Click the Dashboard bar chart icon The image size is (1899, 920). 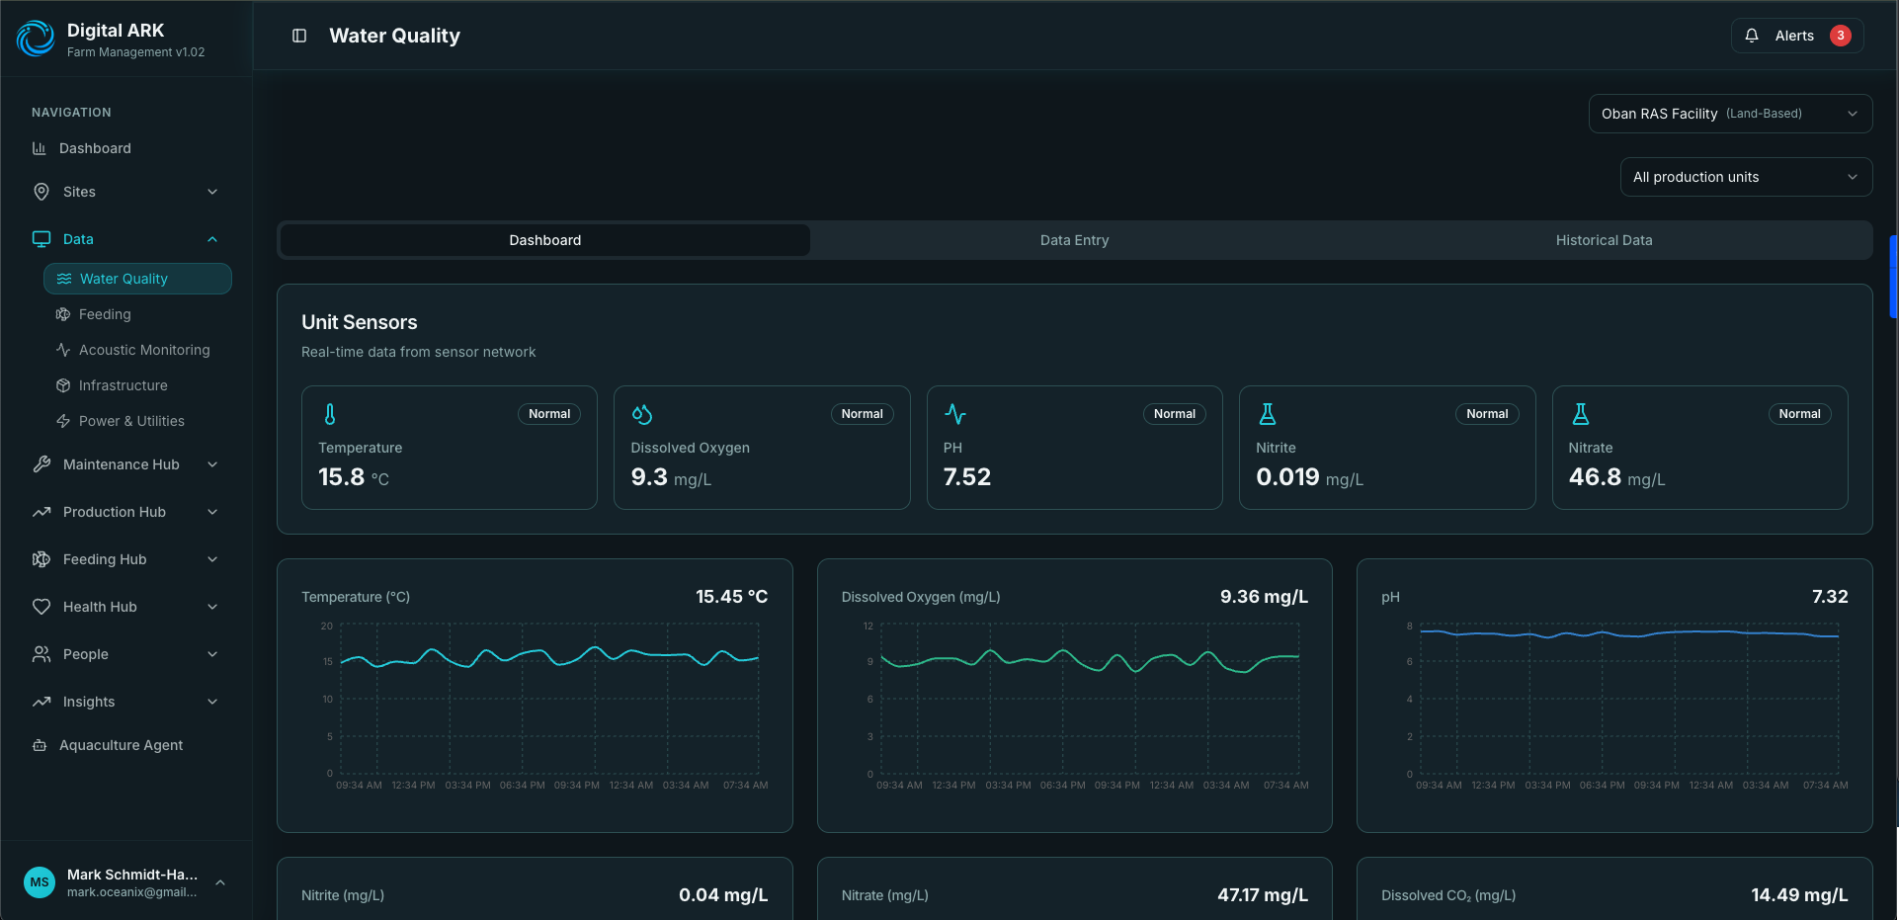pyautogui.click(x=40, y=148)
